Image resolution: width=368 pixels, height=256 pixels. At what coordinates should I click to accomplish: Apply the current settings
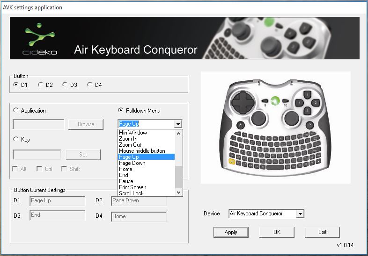pyautogui.click(x=231, y=232)
